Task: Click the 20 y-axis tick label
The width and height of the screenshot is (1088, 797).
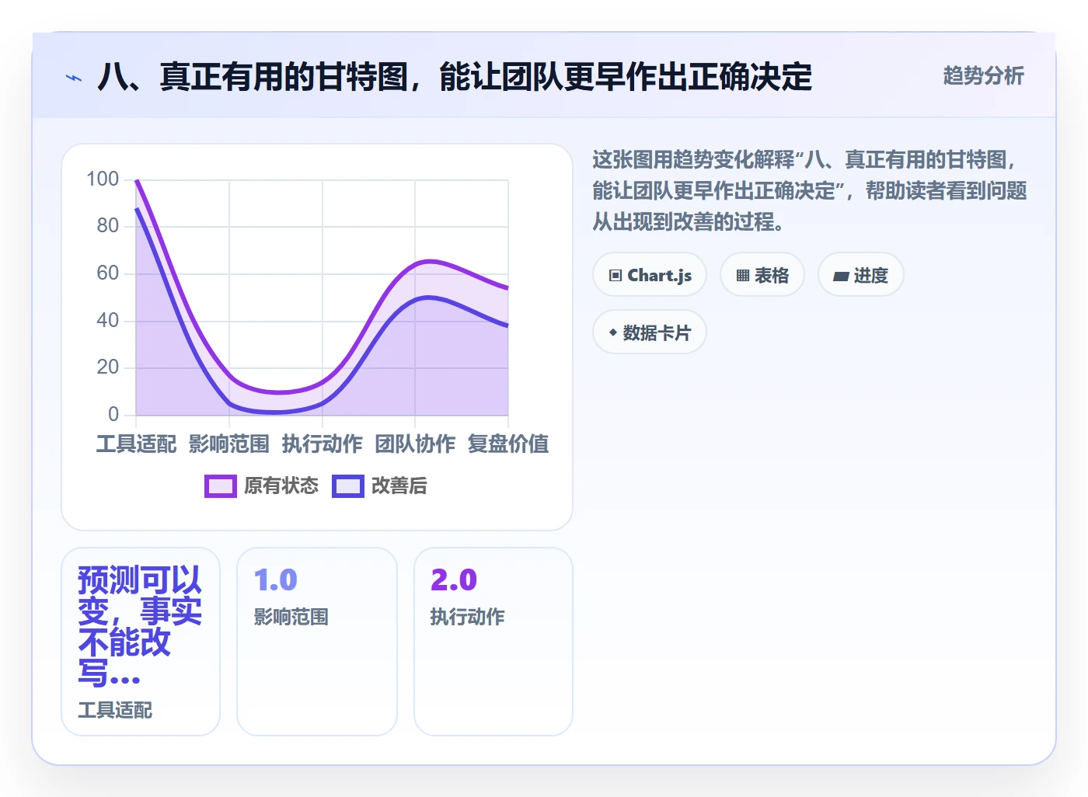Action: (x=108, y=367)
